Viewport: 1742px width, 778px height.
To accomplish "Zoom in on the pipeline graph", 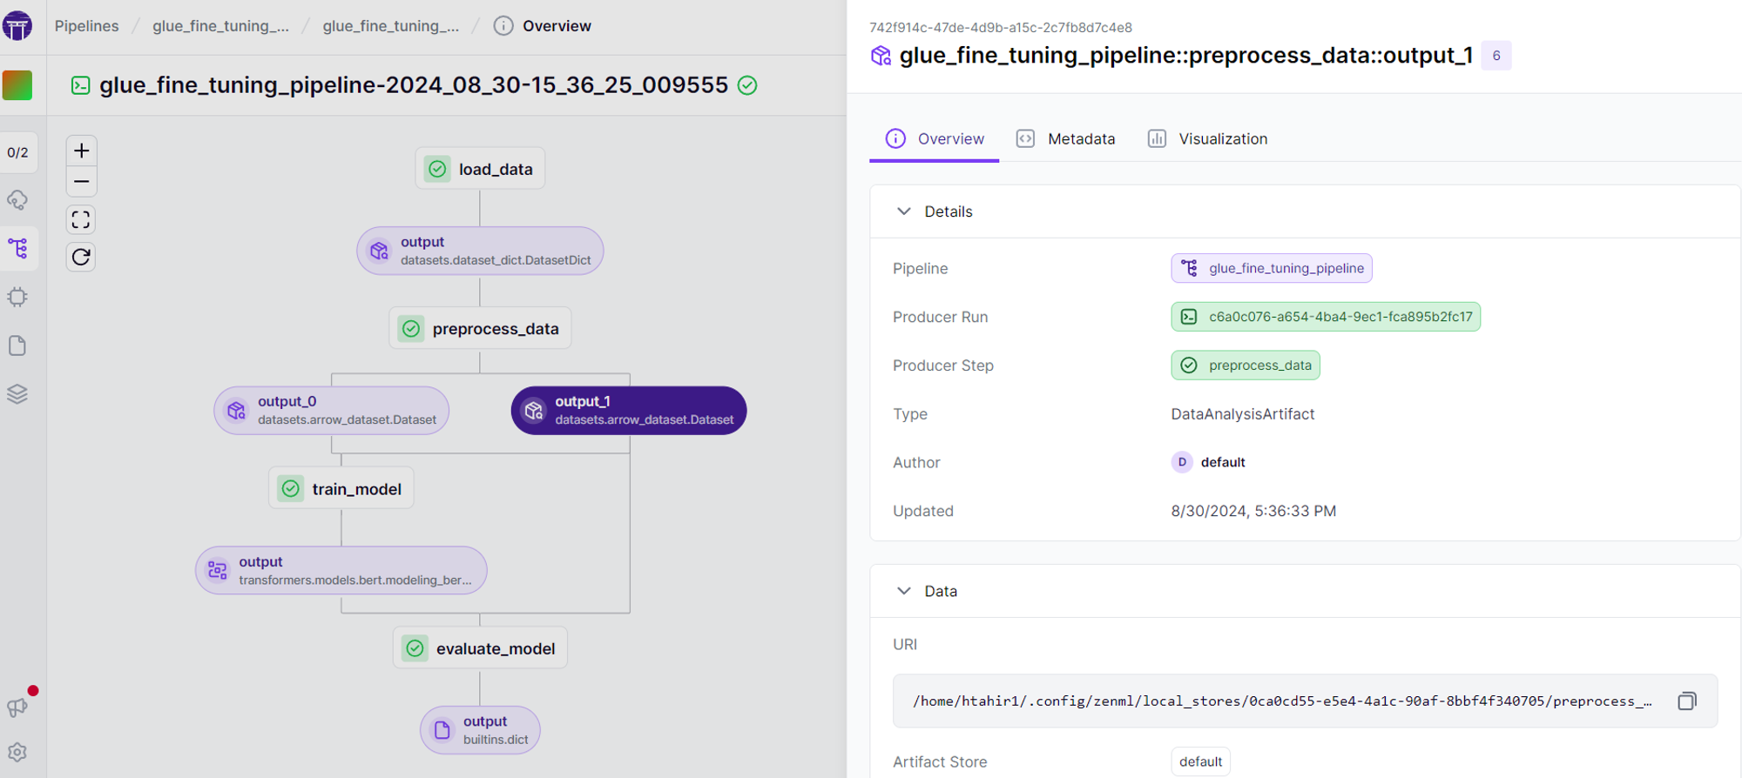I will 81,151.
